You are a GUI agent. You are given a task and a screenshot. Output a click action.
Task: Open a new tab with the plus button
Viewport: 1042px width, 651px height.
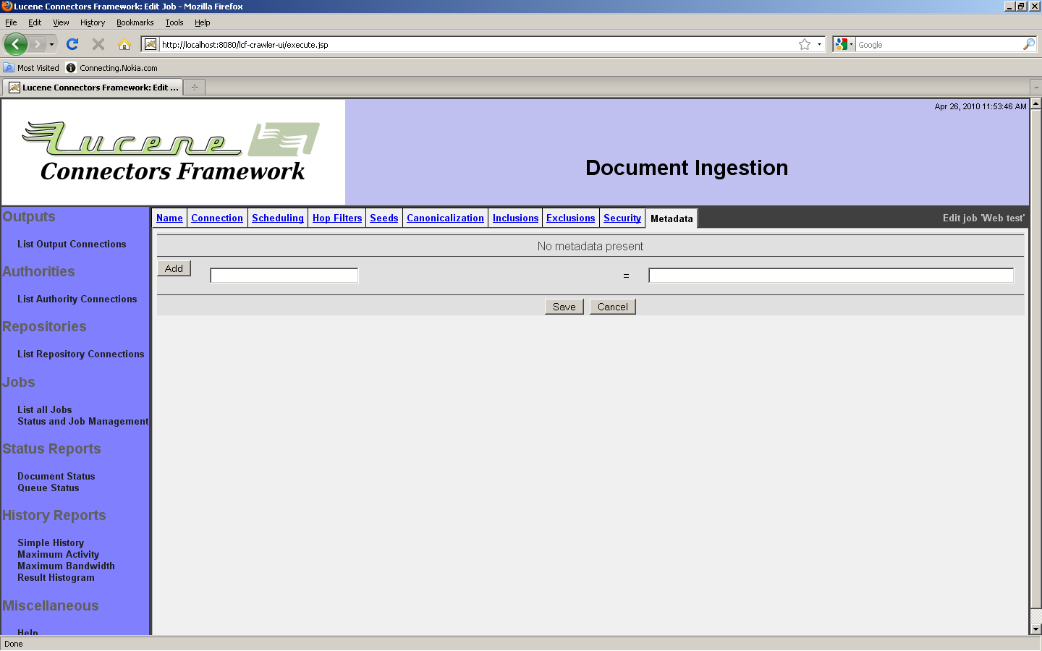click(x=194, y=88)
